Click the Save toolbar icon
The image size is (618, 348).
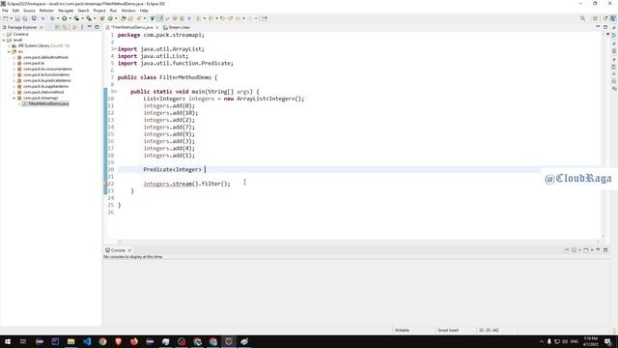[x=17, y=18]
